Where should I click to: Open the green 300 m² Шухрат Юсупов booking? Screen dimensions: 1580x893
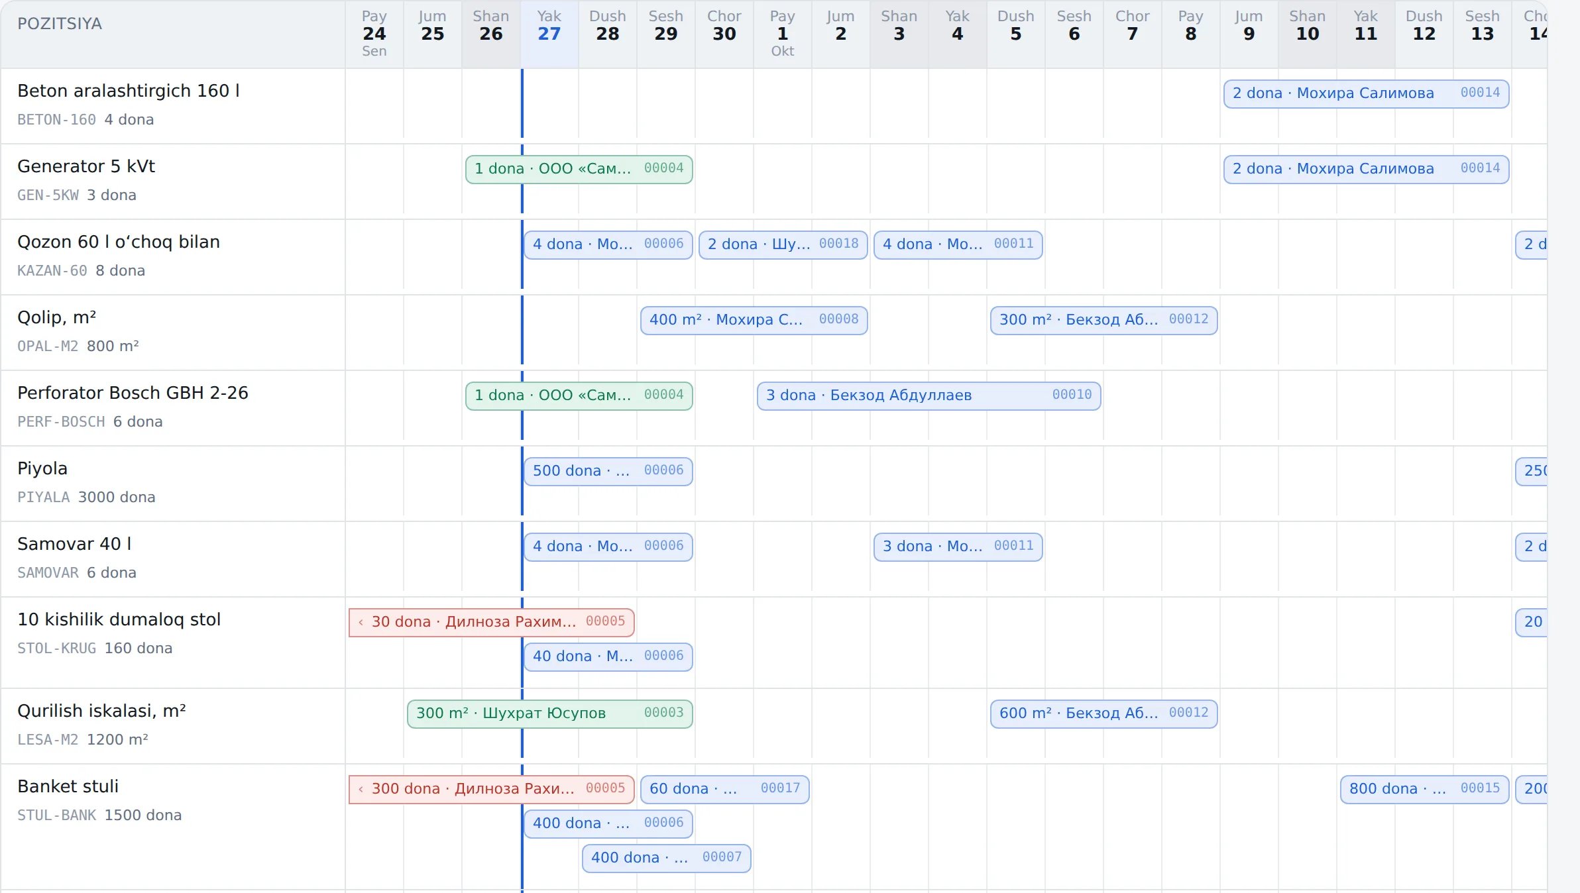click(550, 713)
